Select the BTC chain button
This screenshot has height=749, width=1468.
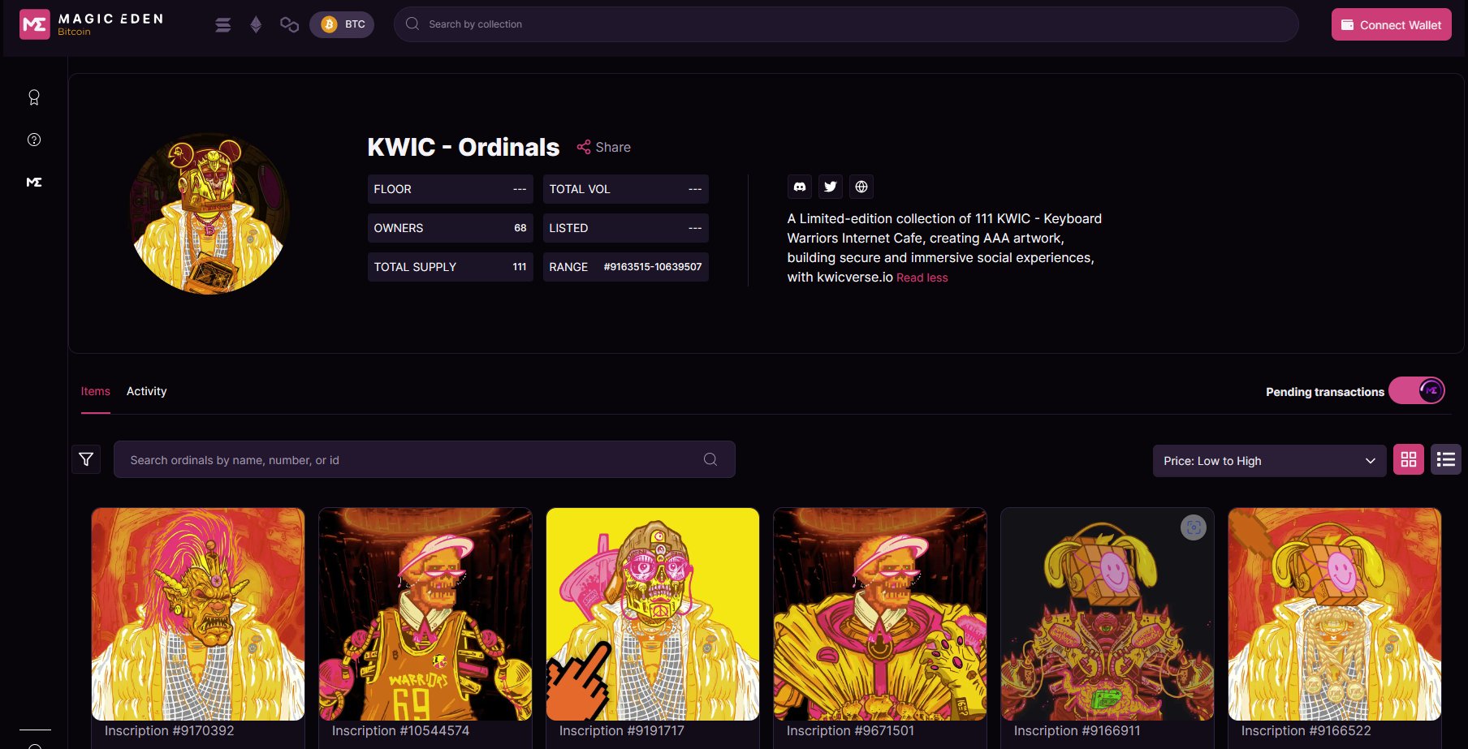click(x=342, y=24)
